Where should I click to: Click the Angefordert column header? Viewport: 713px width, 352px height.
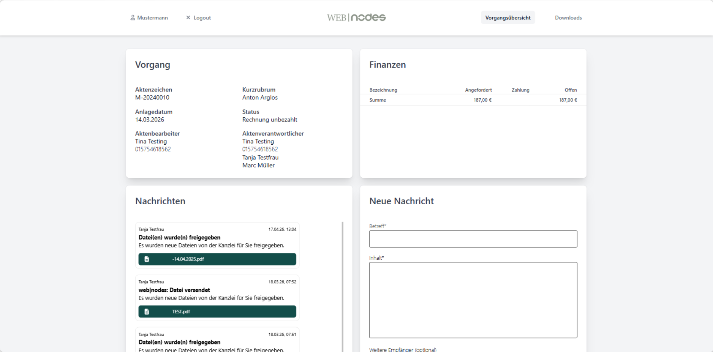coord(478,90)
